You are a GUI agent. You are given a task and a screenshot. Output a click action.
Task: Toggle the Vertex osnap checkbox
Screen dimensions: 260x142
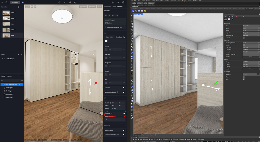coord(186,139)
